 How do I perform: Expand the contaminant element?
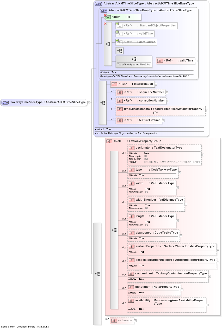pyautogui.click(x=209, y=276)
